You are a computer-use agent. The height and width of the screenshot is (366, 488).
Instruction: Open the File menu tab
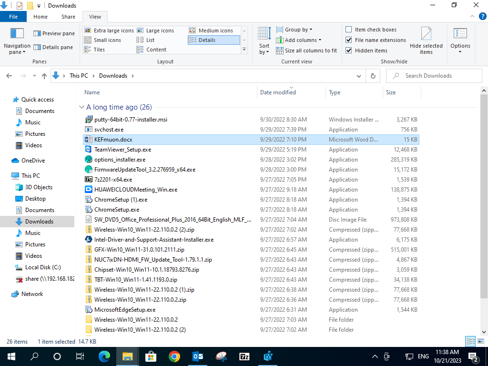(13, 17)
